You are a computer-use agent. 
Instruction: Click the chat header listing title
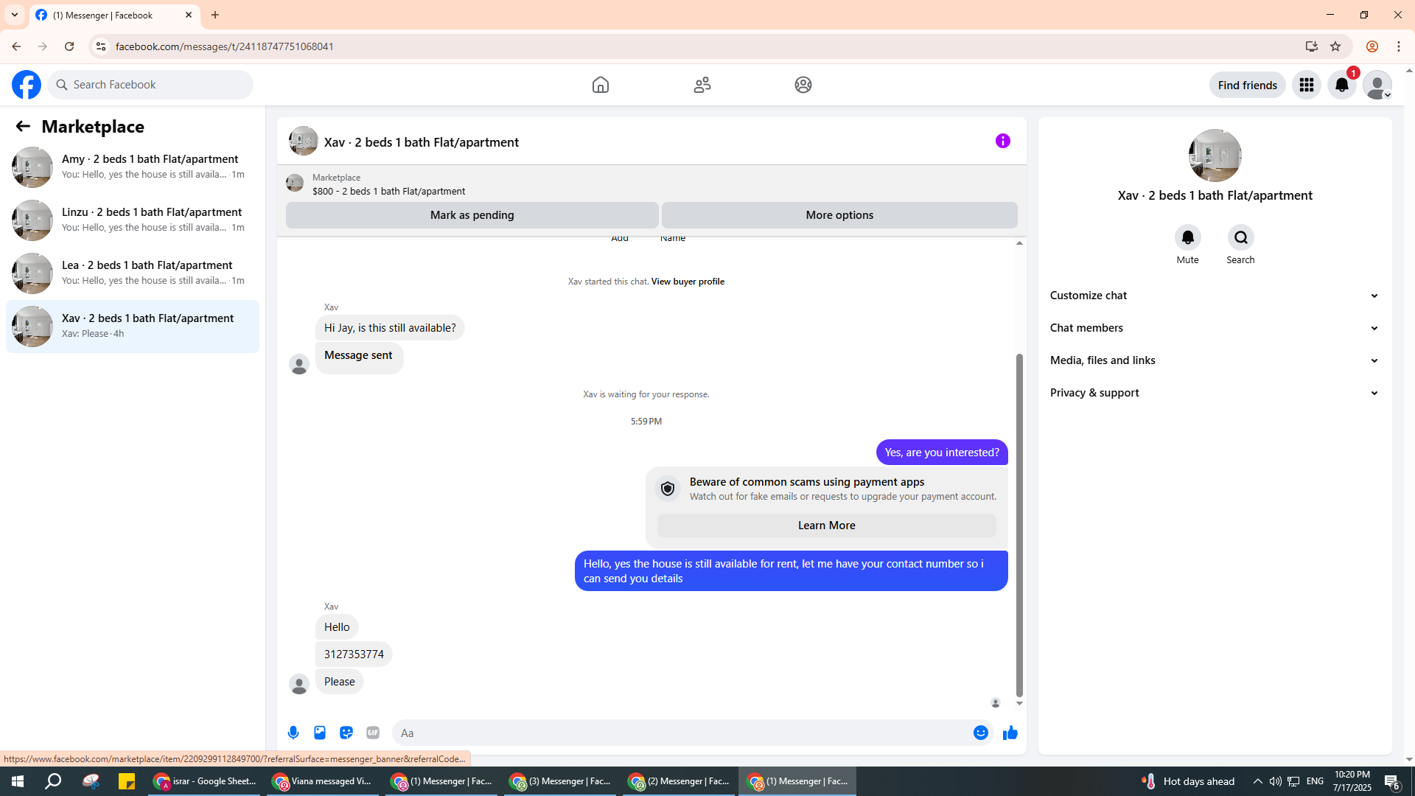422,142
